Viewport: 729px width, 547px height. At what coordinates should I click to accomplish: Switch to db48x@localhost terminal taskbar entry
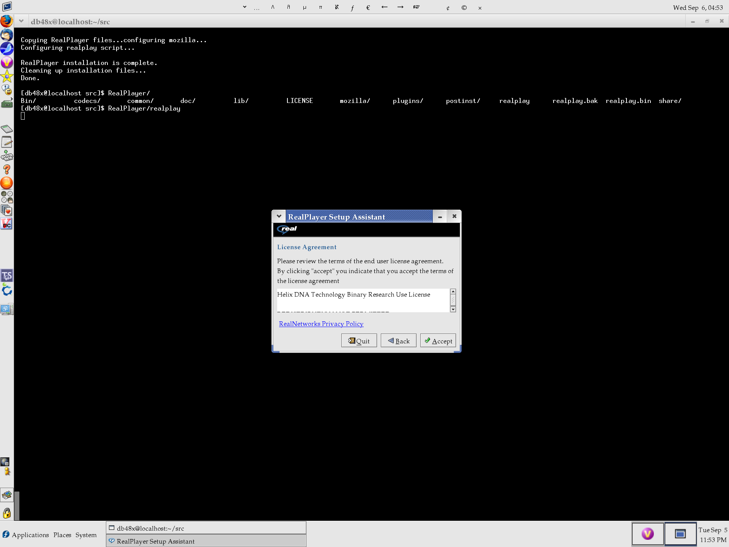206,528
